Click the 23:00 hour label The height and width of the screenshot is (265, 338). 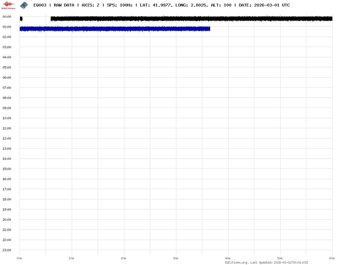[6, 250]
